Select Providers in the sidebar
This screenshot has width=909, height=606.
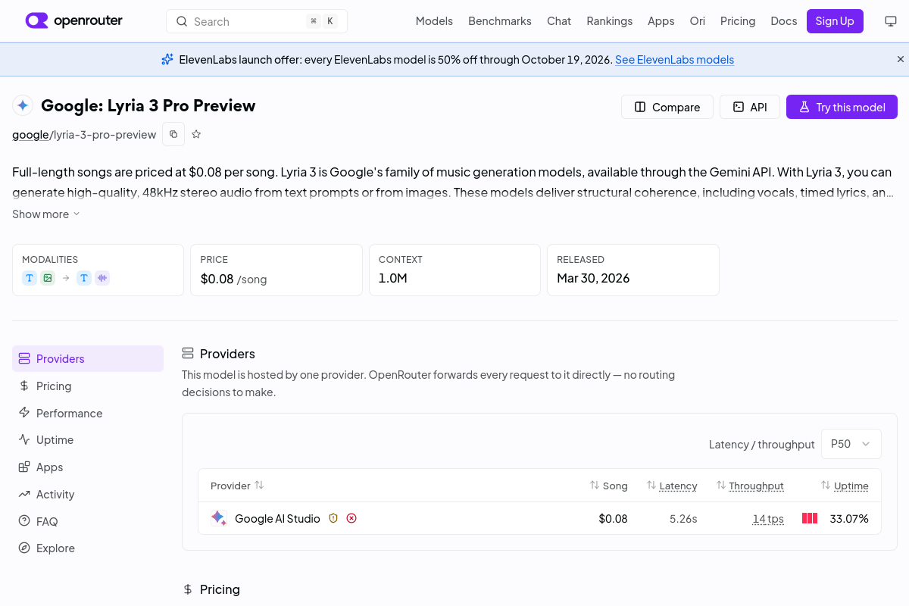(88, 358)
